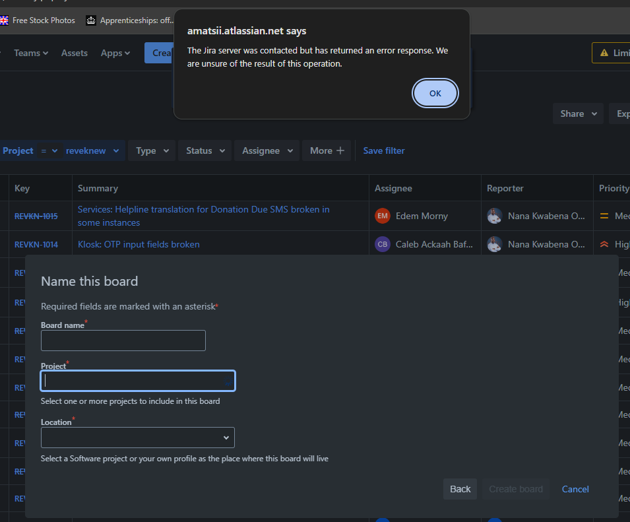
Task: Open Free Stock Photos bookmark
Action: pos(38,20)
